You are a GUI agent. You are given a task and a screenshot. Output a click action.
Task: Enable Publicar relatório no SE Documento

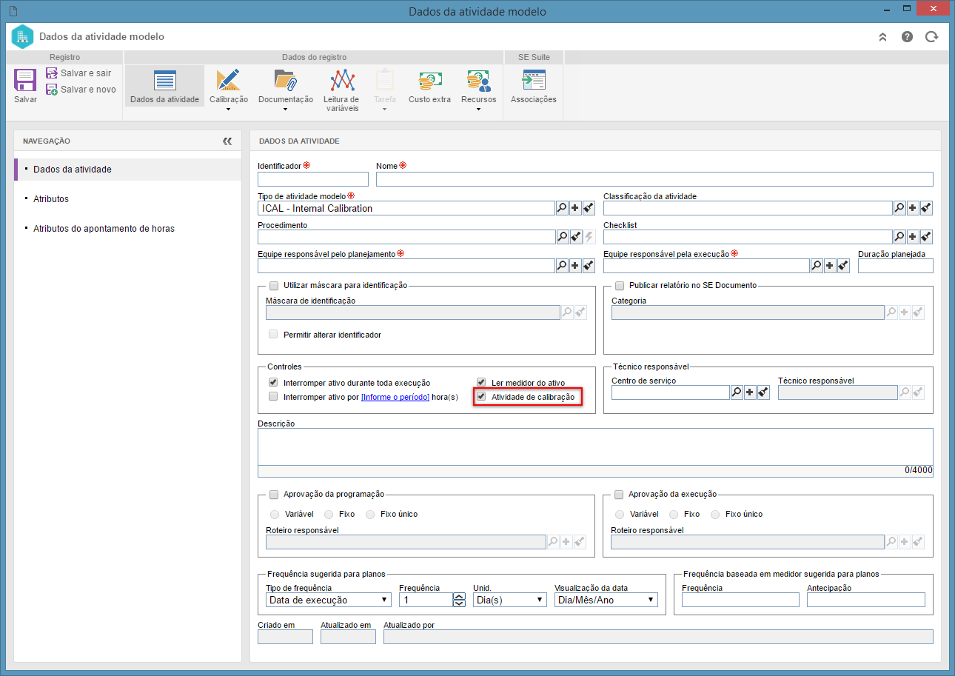[x=620, y=286]
